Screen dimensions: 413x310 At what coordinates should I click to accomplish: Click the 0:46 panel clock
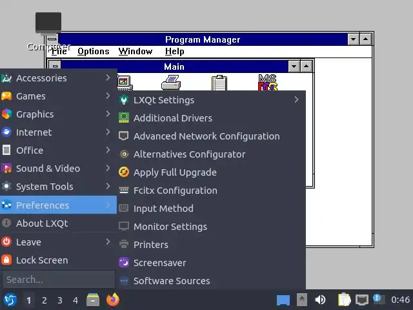tap(400, 300)
